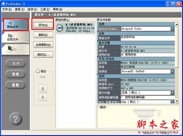Open the 帮助(H) menu

(x=58, y=10)
